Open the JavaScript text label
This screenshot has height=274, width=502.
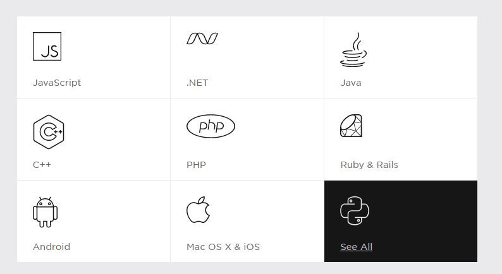point(57,83)
